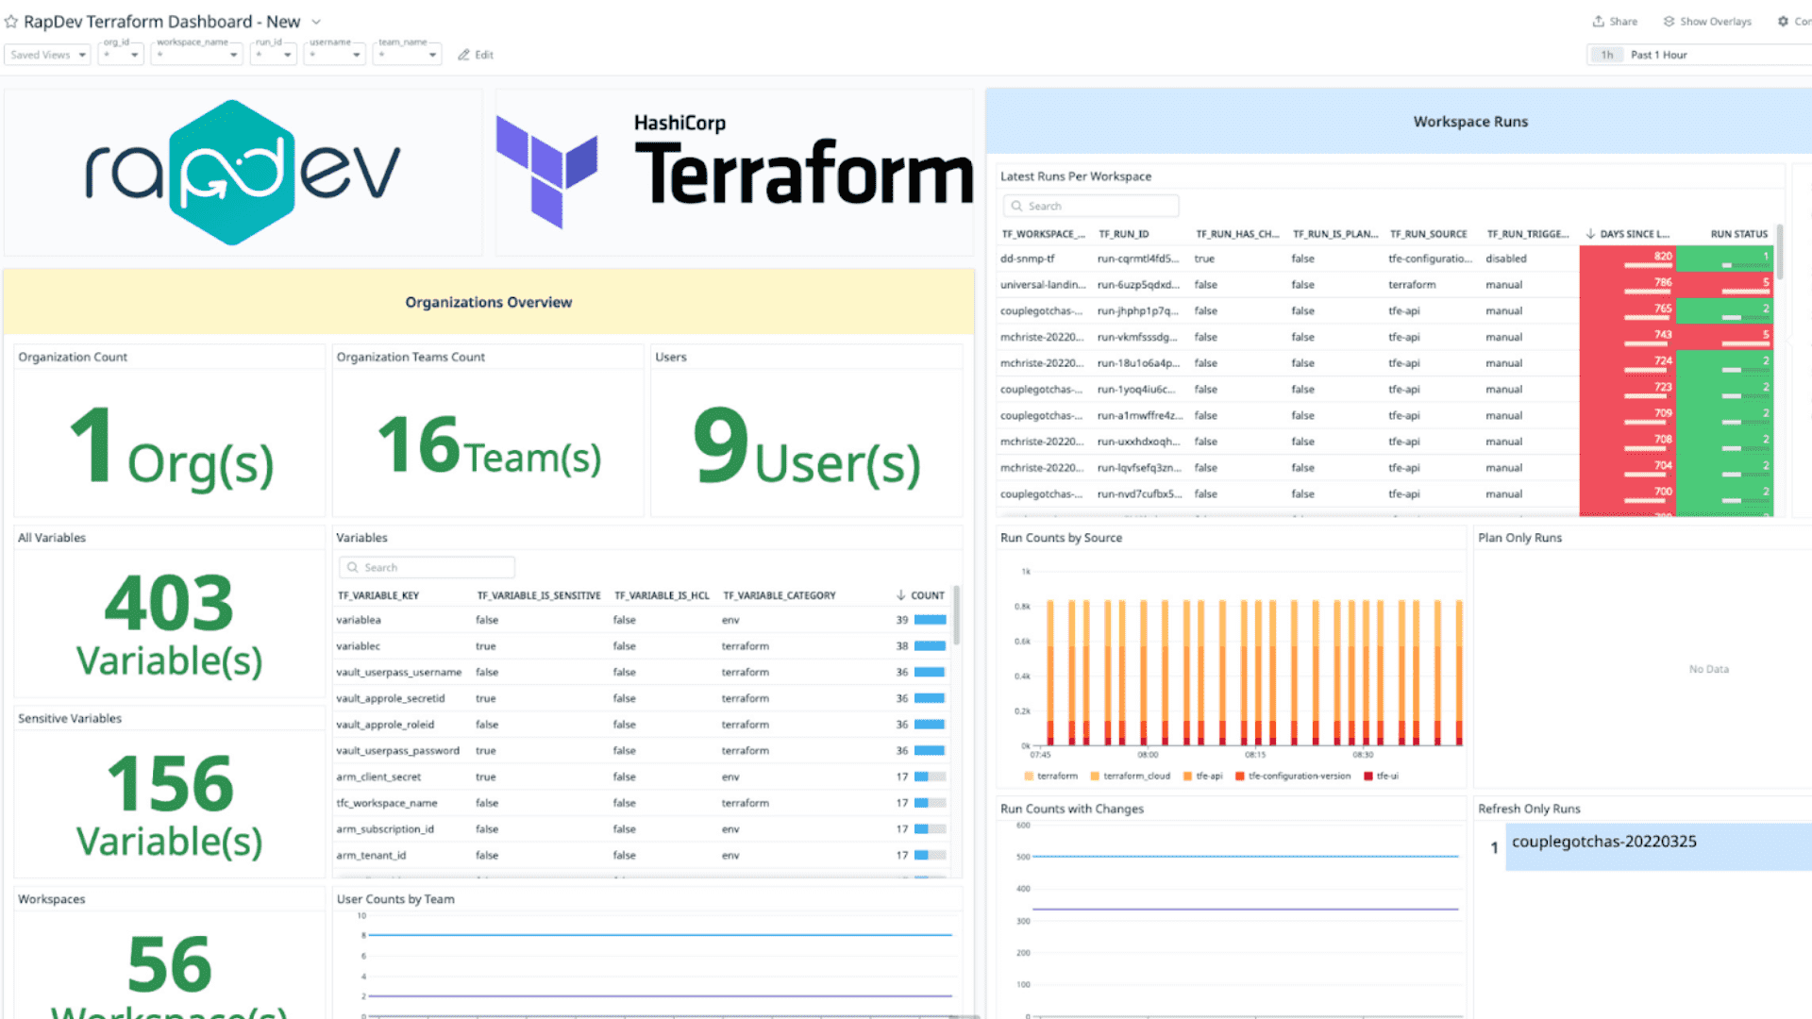
Task: Open the dashboard title dropdown chevron
Action: tap(316, 22)
